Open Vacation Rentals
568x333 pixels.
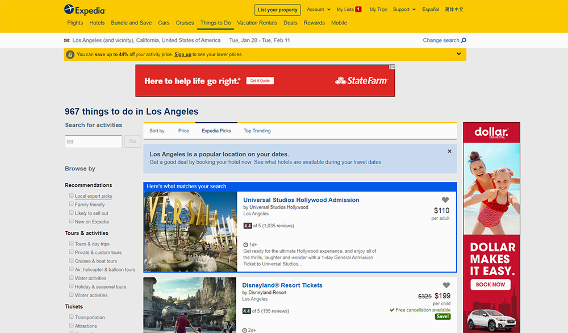tap(257, 23)
